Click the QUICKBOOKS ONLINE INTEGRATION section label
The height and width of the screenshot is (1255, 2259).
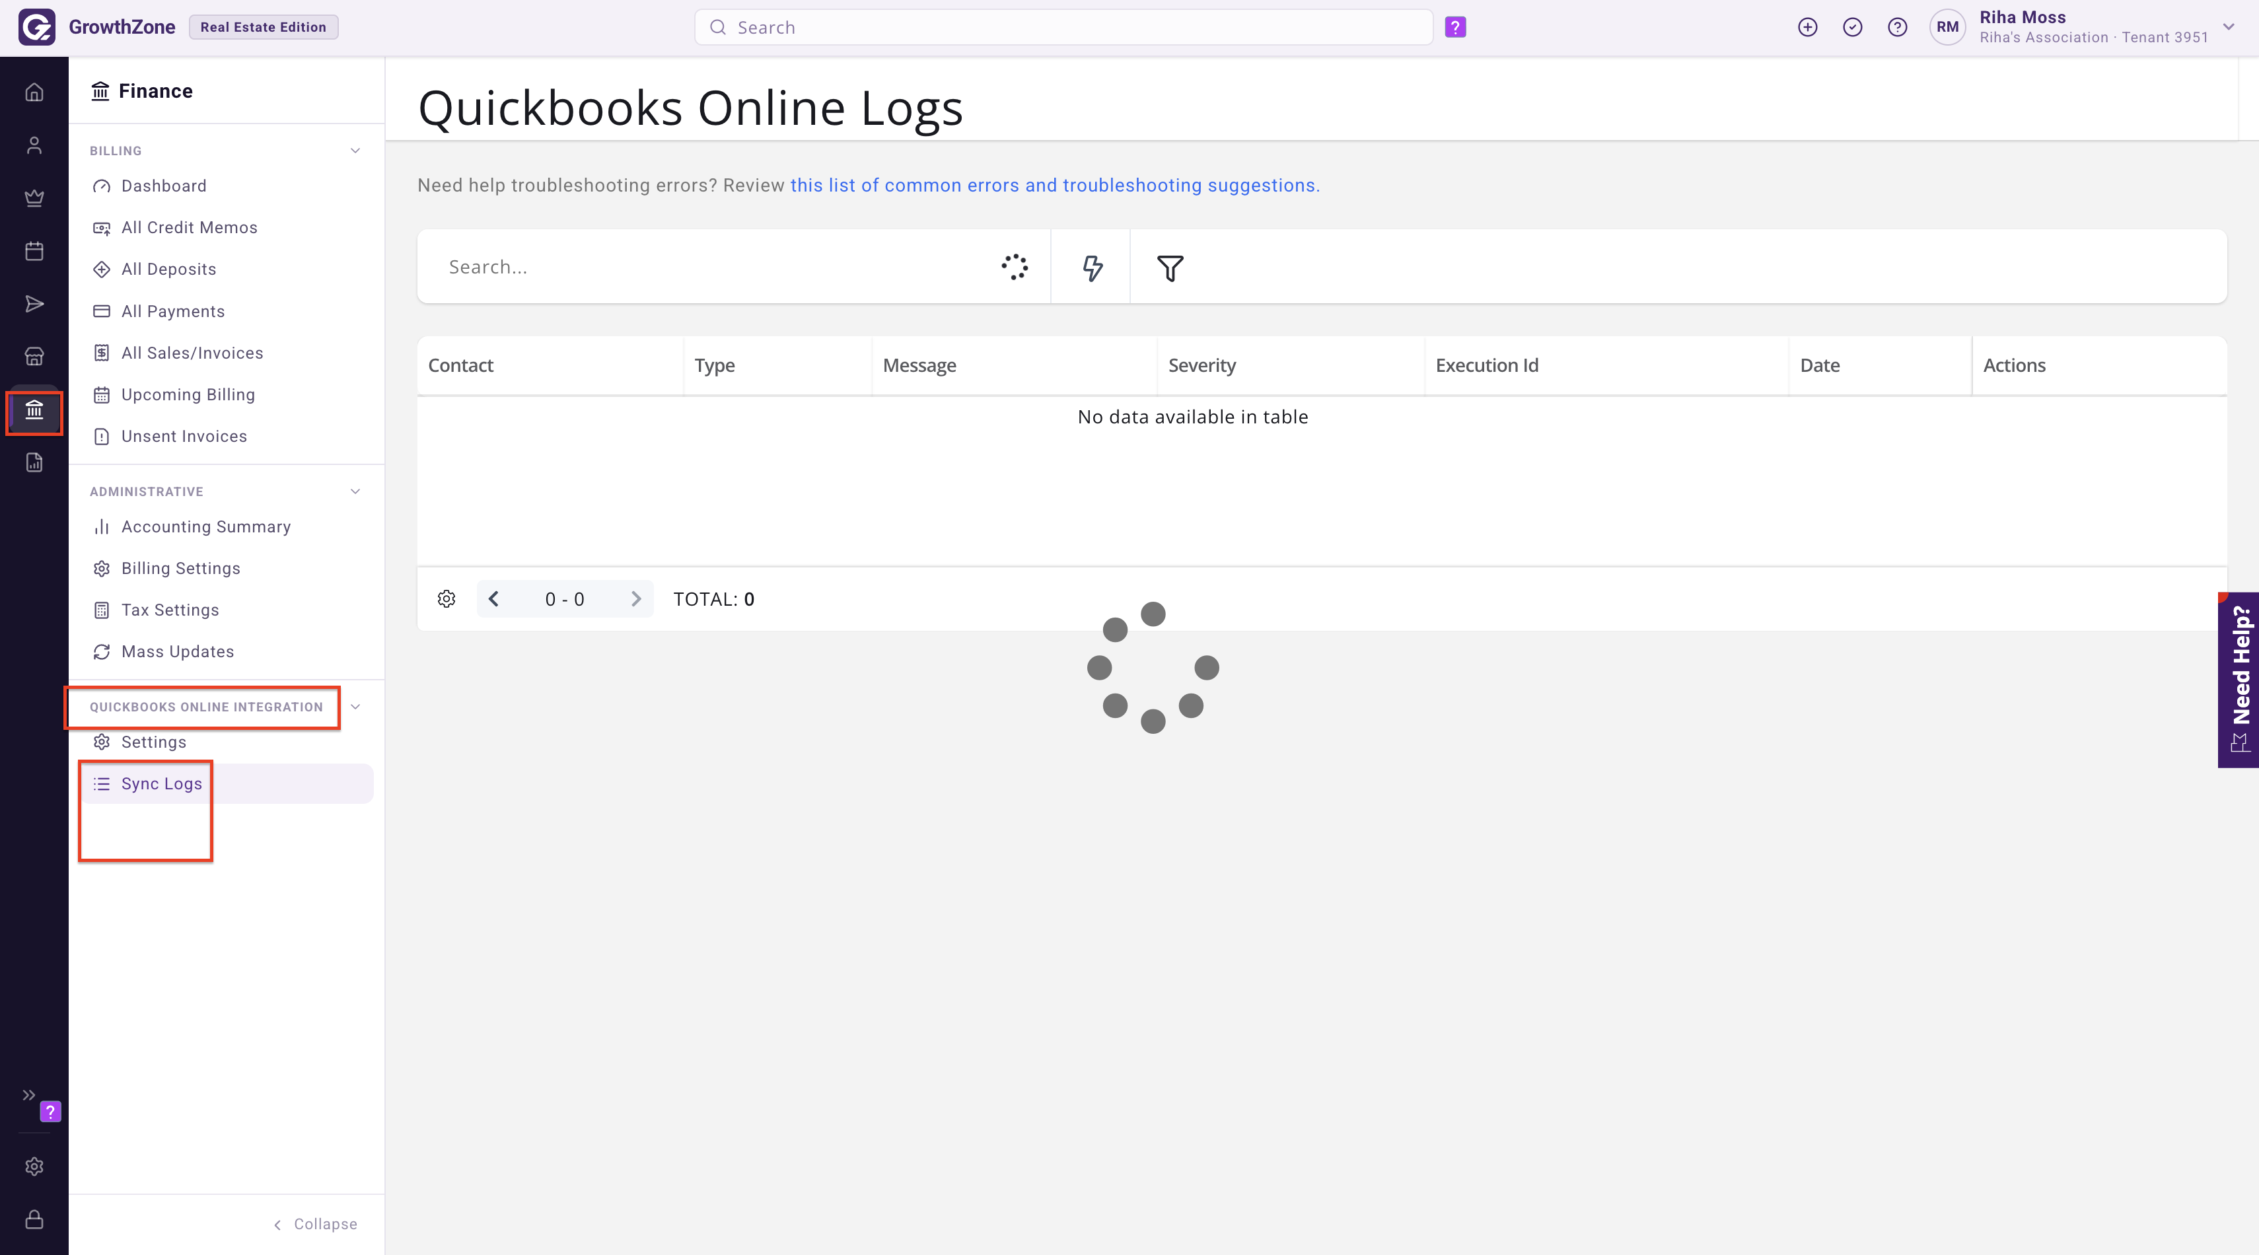click(x=206, y=707)
